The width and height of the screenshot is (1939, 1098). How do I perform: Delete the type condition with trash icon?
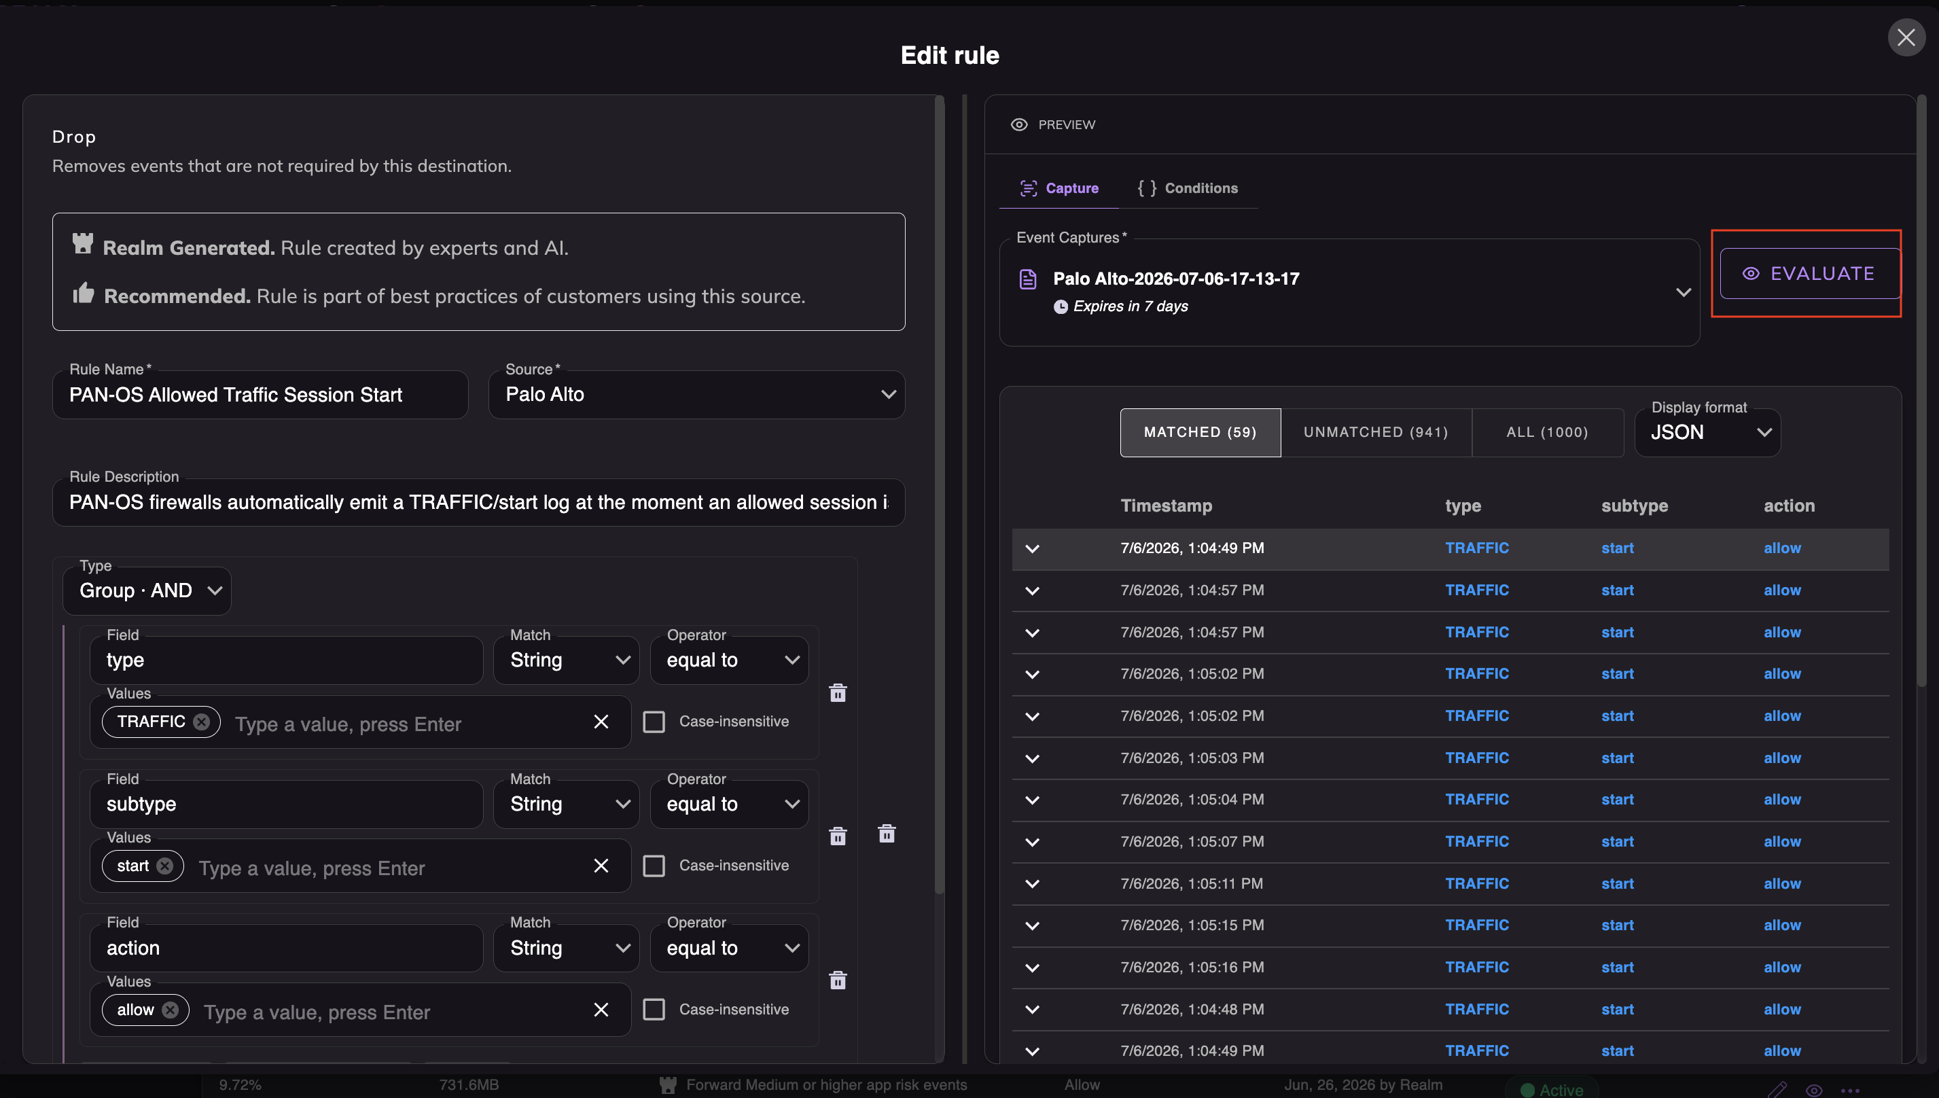pyautogui.click(x=838, y=693)
